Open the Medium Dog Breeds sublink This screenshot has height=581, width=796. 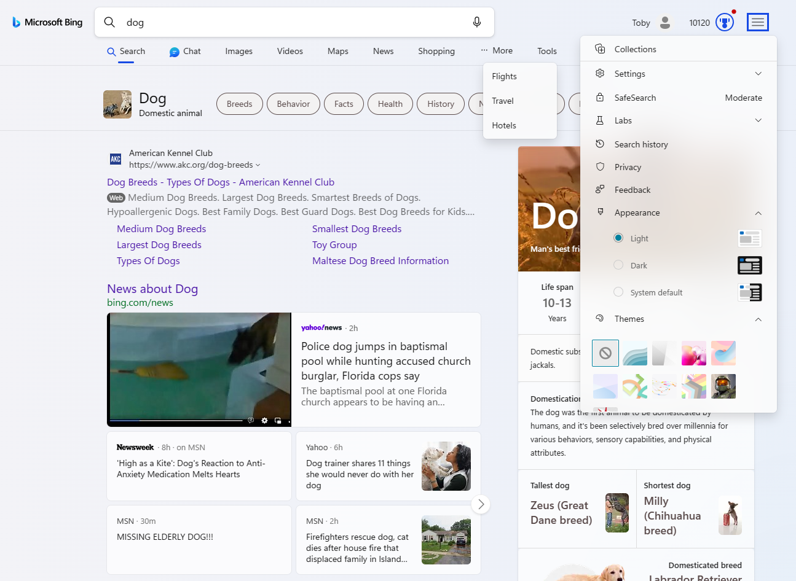click(x=162, y=229)
